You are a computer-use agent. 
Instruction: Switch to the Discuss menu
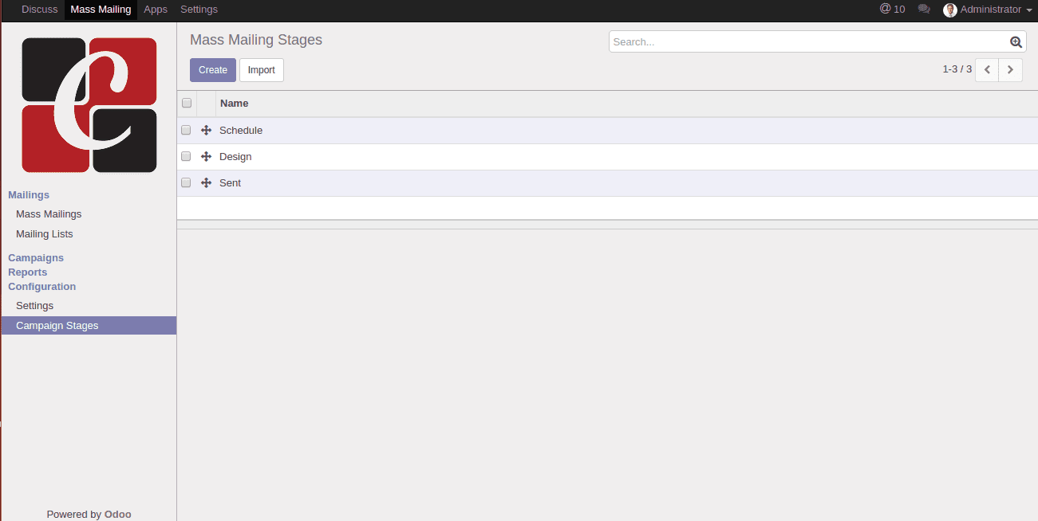click(x=40, y=10)
